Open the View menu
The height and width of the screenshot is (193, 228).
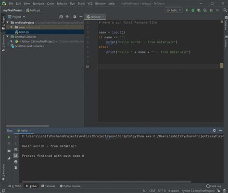point(26,3)
